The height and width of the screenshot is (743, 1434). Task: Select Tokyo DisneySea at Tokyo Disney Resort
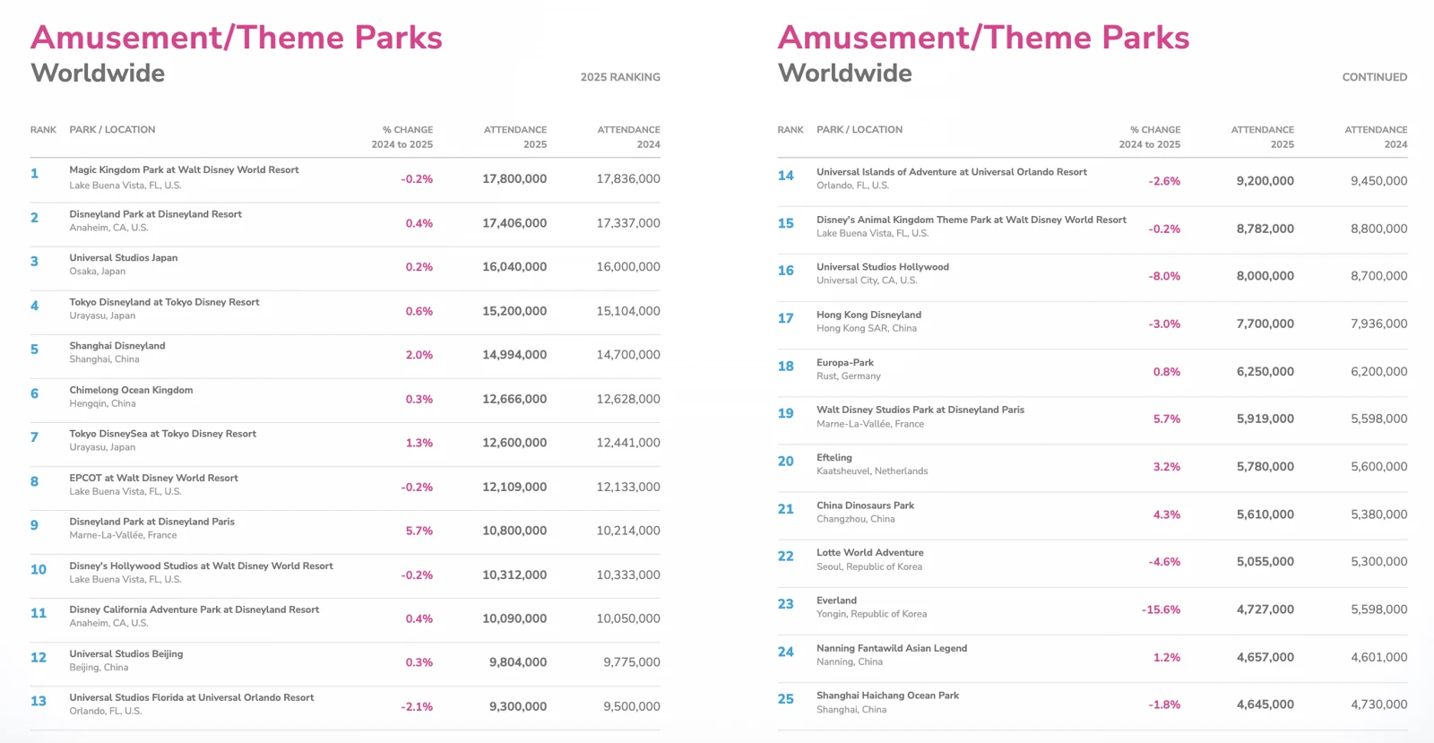click(162, 433)
